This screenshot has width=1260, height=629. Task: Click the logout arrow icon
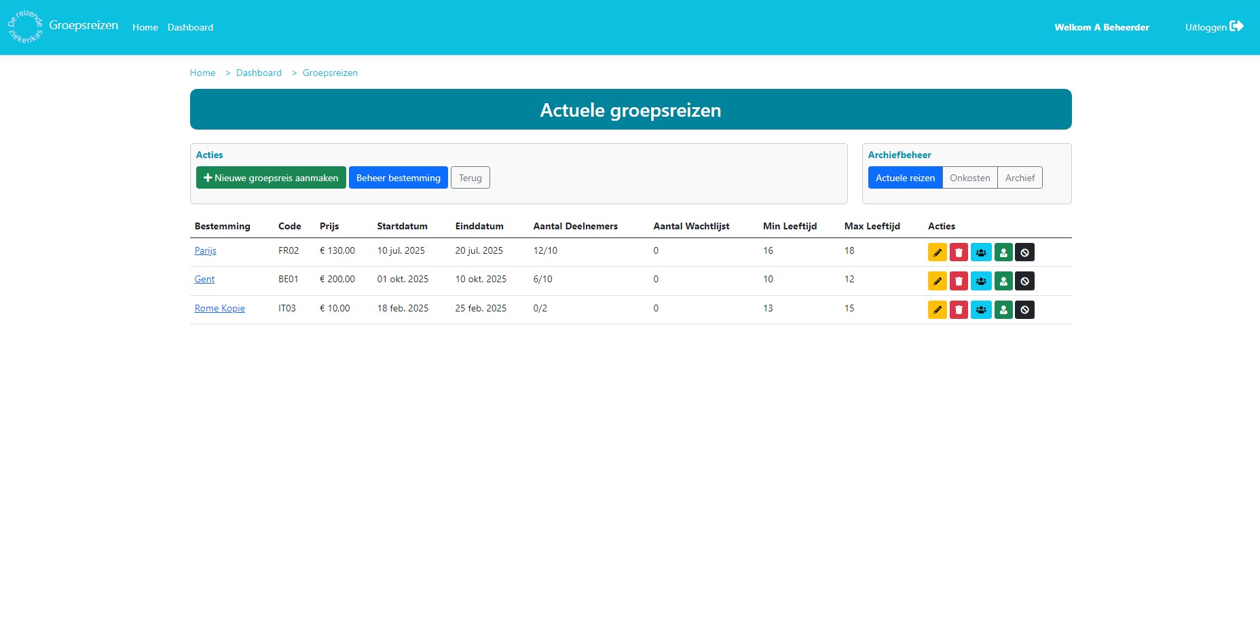[x=1236, y=26]
